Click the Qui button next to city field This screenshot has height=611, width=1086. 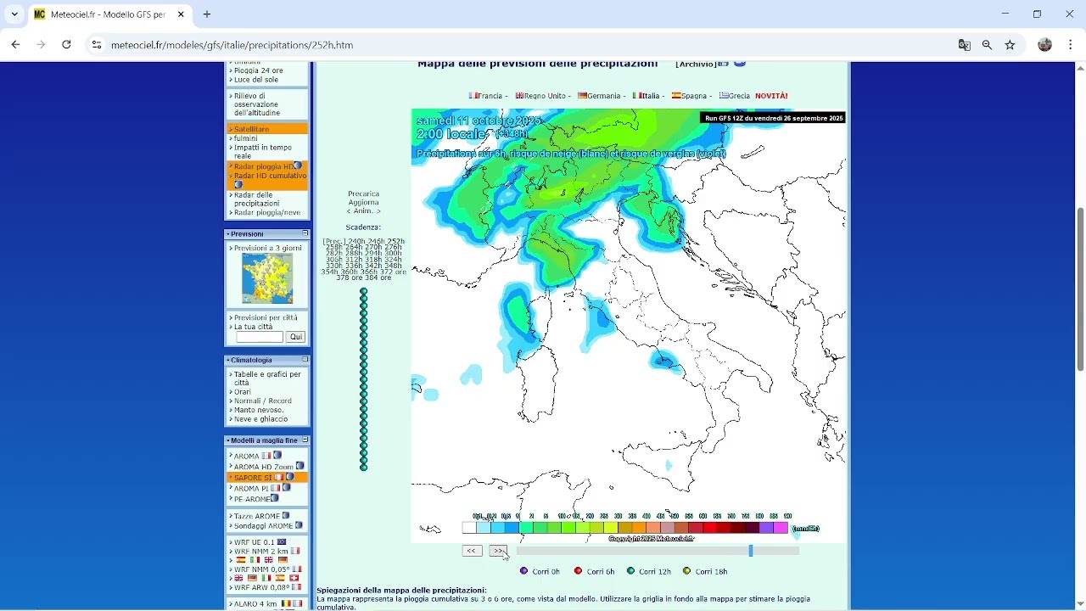pos(295,337)
